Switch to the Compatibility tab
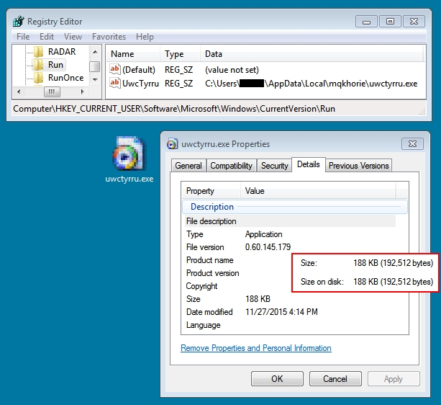 (231, 165)
